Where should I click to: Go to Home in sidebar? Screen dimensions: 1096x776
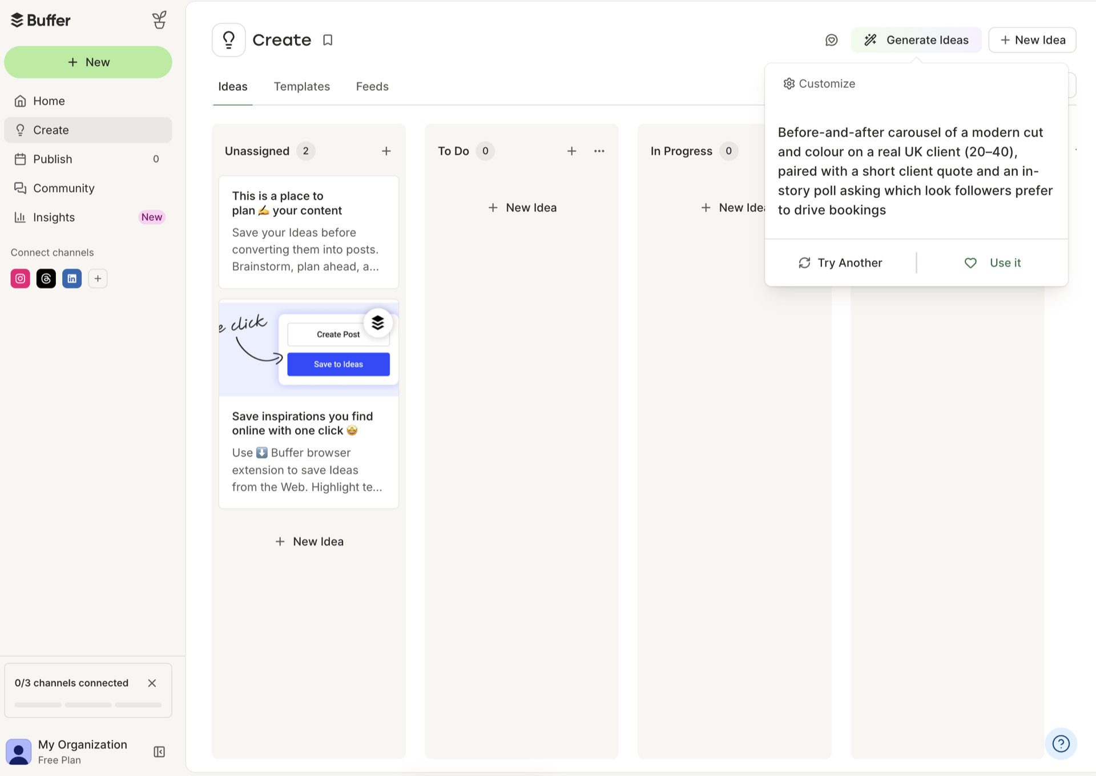tap(88, 101)
